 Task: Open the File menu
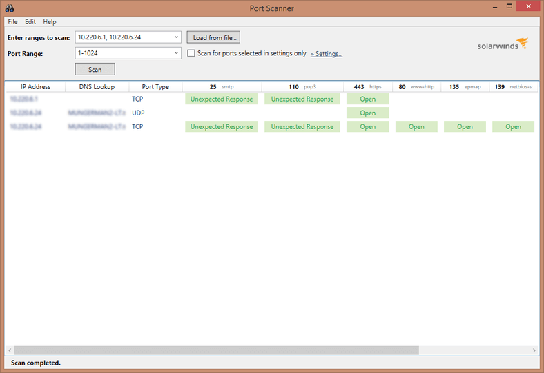coord(13,22)
